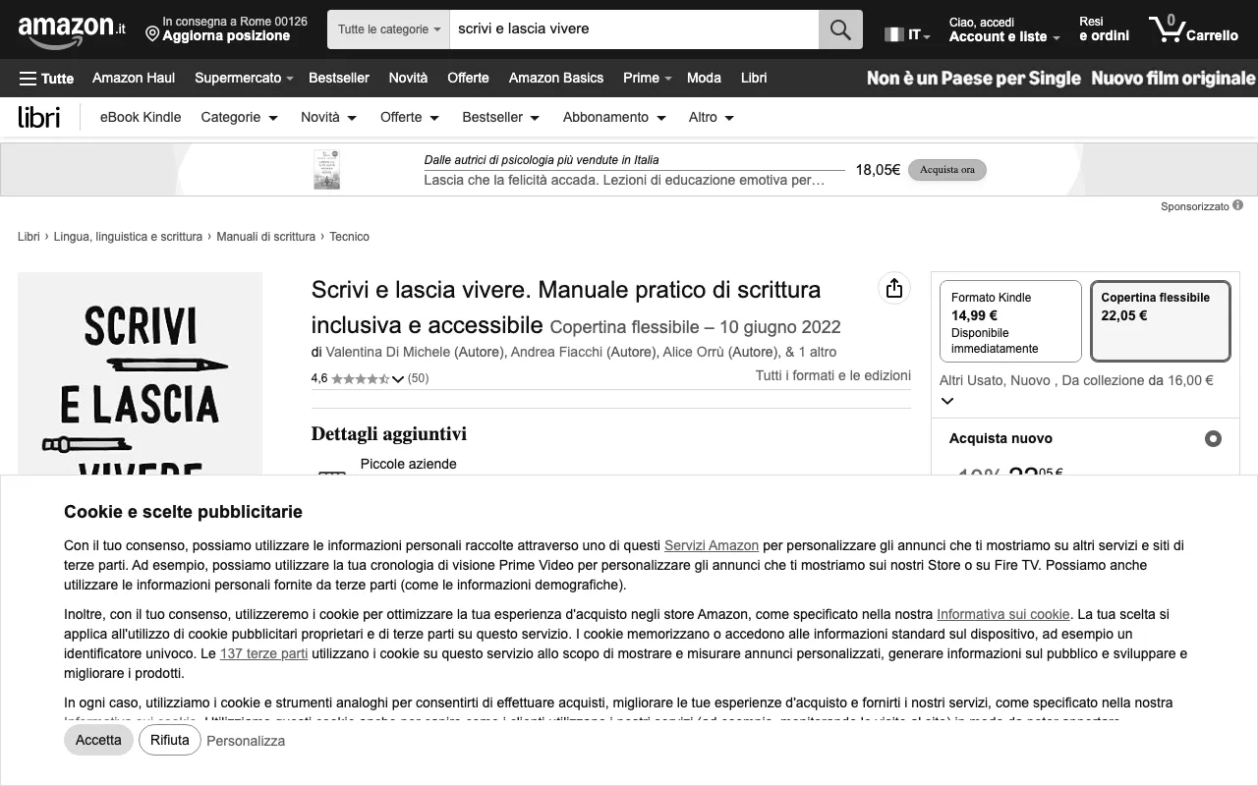Screen dimensions: 1258x786
Task: Open Resi e ordini
Action: 1104,29
